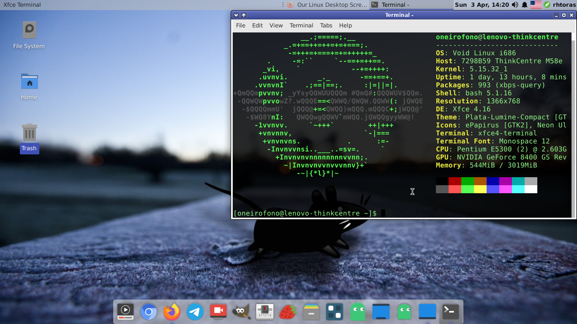
Task: Open the file drawer archive dock icon
Action: 311,312
